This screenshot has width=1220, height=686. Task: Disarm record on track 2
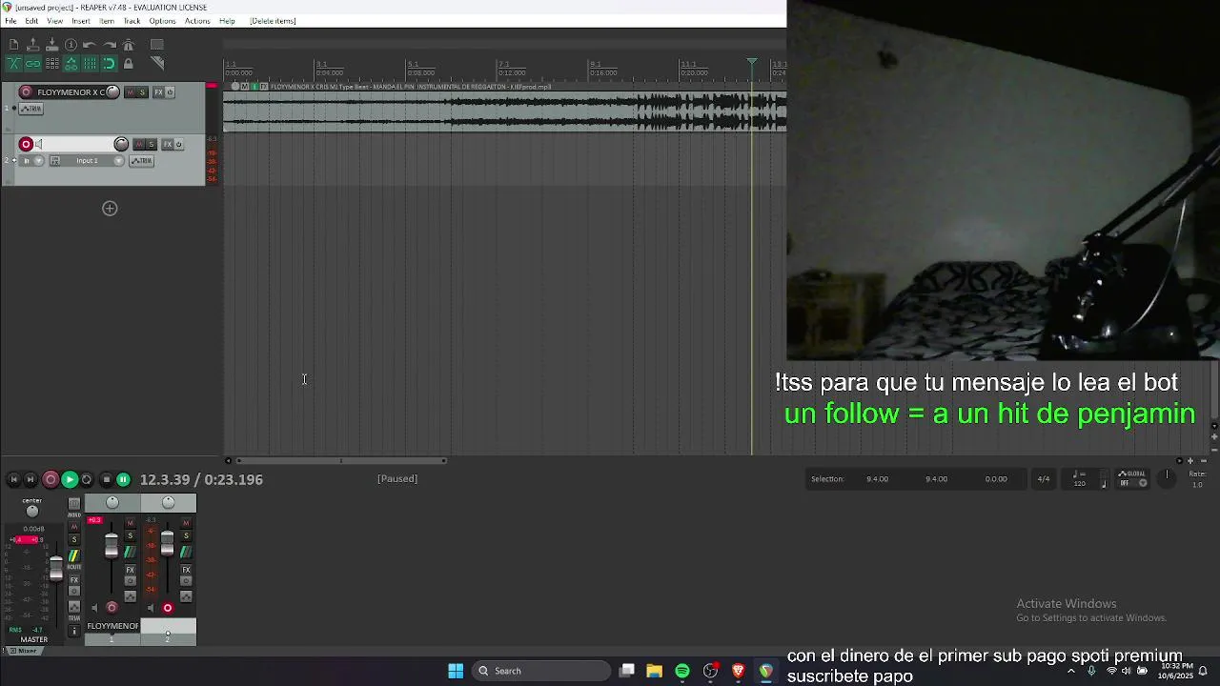pyautogui.click(x=26, y=144)
